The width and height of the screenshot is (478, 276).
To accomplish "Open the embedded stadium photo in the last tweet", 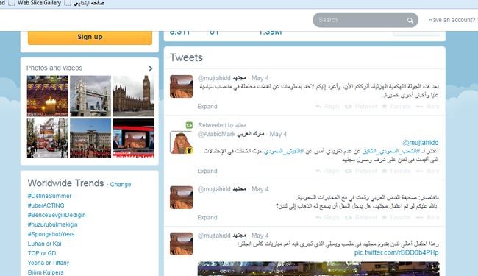I will pos(318,269).
